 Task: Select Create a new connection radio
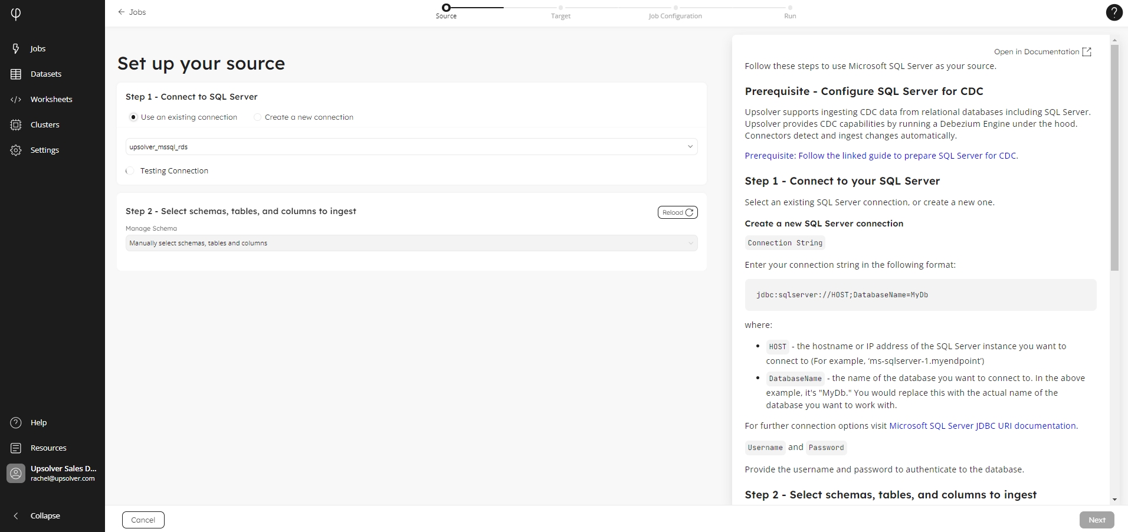(257, 117)
